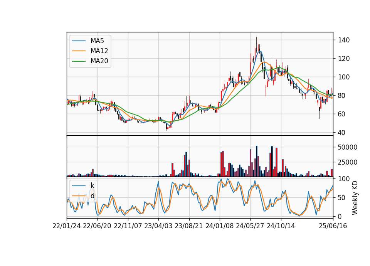Screen dimensions: 370x266
Task: Click the 140 price axis tick
Action: [x=344, y=40]
